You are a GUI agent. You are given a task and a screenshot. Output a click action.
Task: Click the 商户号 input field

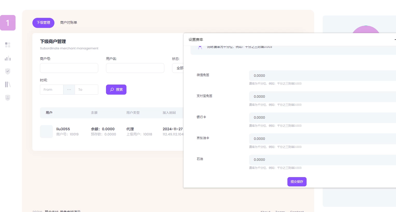(x=69, y=68)
